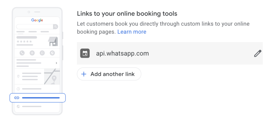Click the globe icon at the mockup bottom
Viewport: 267px width, 129px height.
pyautogui.click(x=18, y=106)
